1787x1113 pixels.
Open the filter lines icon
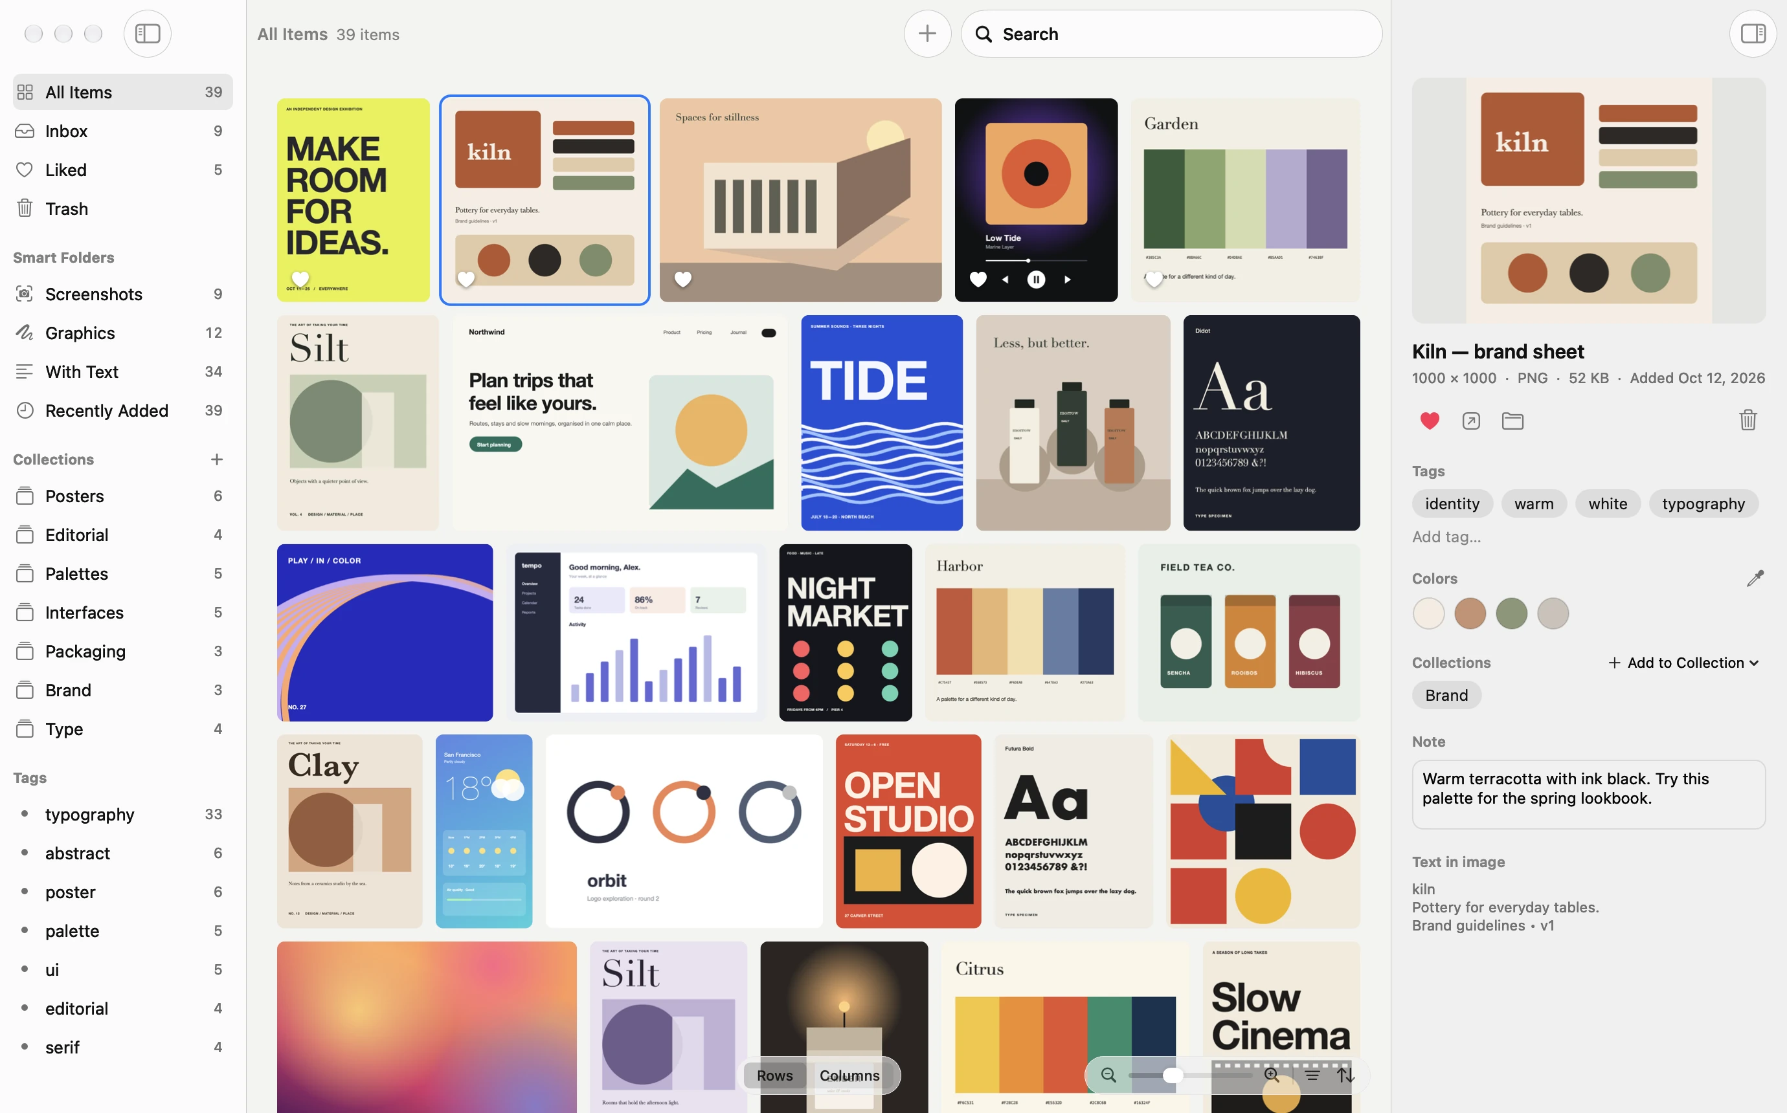(x=1312, y=1075)
